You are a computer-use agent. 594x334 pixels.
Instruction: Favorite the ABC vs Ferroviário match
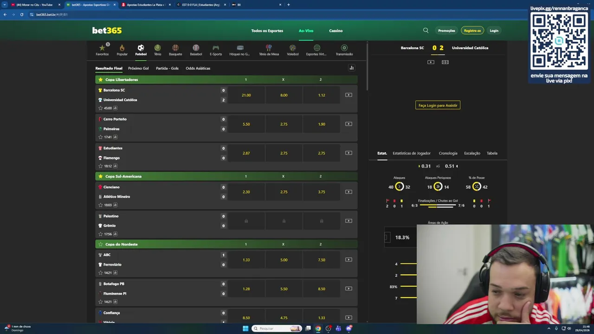[x=100, y=273]
